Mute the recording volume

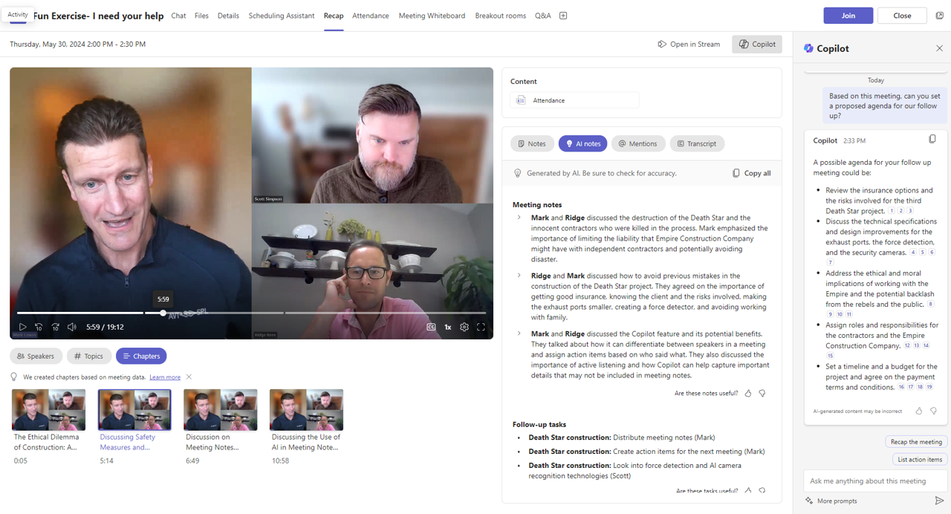point(72,327)
